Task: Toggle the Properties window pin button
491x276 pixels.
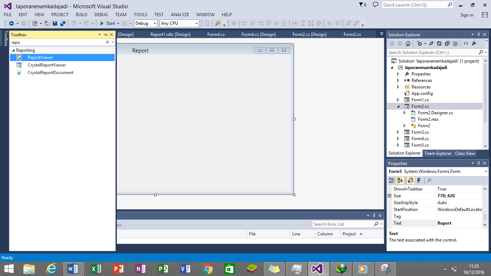Action: point(478,163)
